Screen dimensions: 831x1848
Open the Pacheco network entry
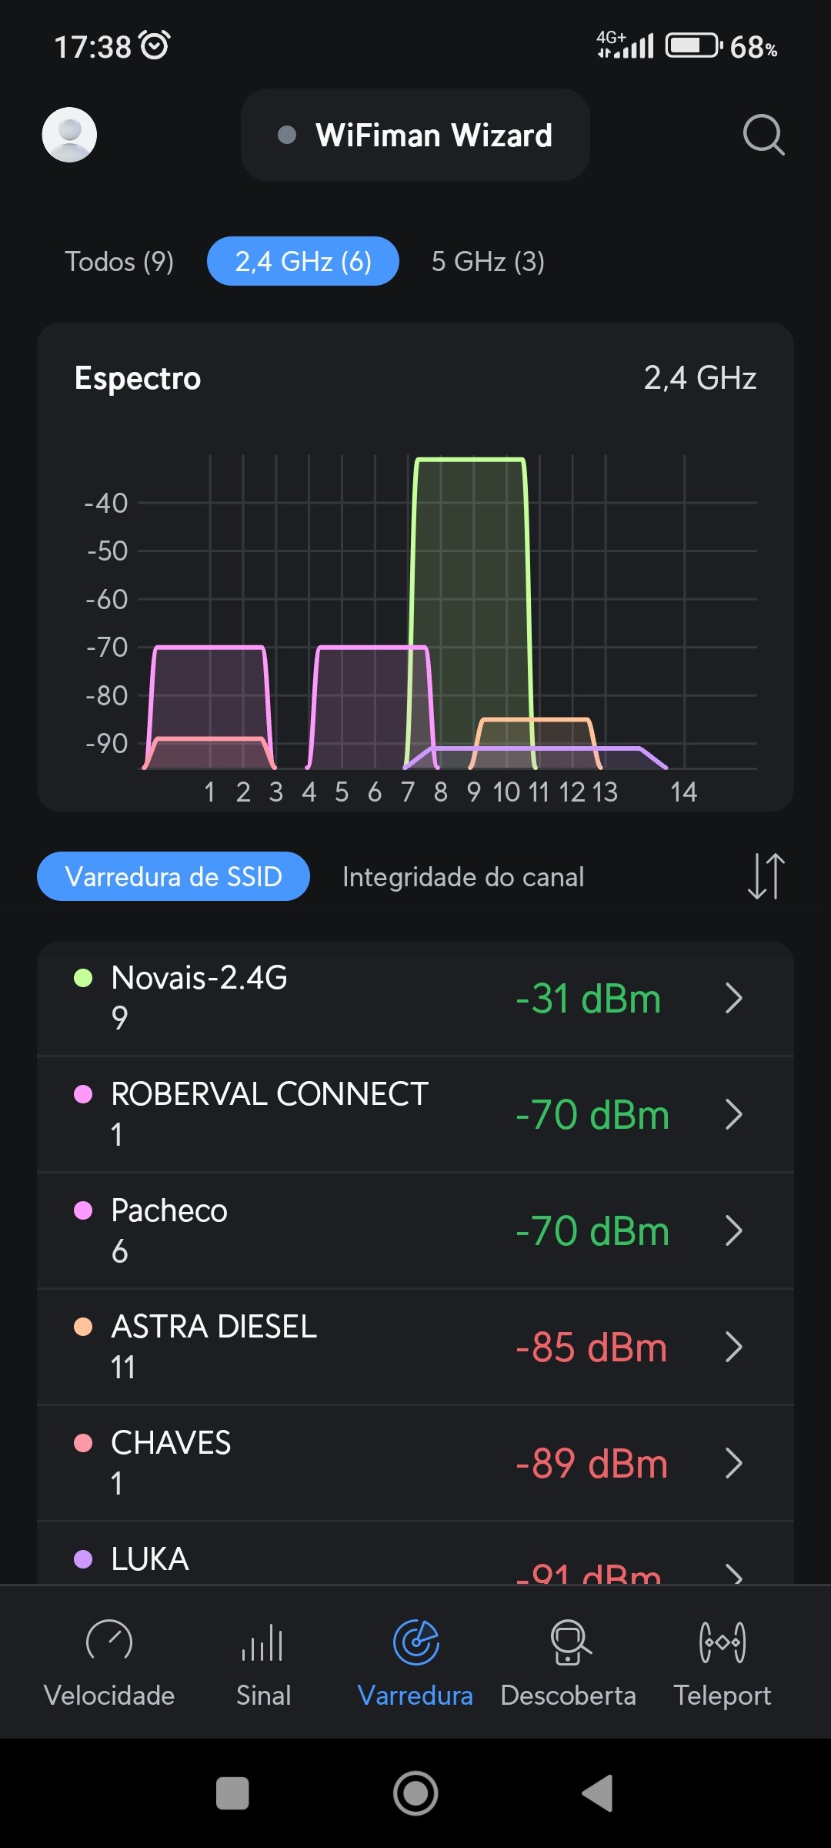308,1230
